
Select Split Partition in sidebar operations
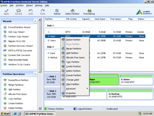[x=12, y=89]
